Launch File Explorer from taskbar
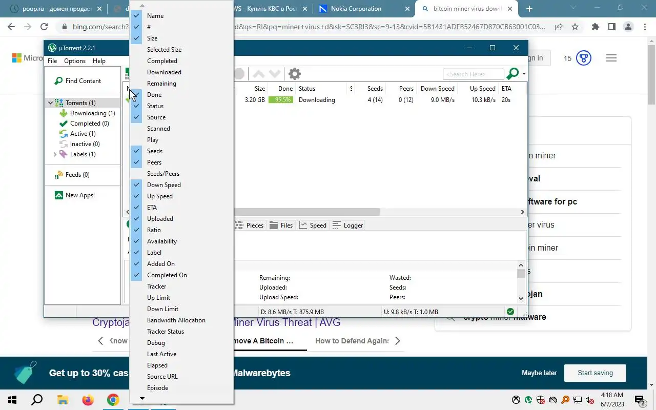This screenshot has width=656, height=410. coord(63,400)
